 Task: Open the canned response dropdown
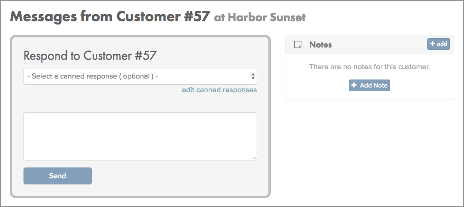point(140,76)
